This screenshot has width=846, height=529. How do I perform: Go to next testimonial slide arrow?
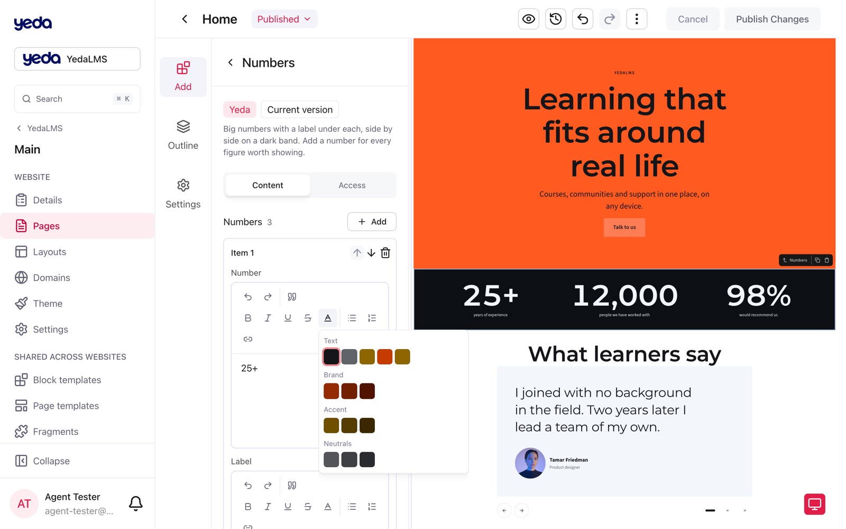point(521,510)
